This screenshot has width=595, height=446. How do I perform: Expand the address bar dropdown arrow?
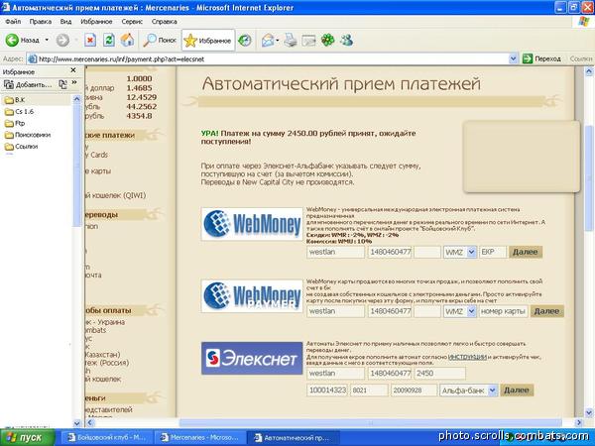513,59
